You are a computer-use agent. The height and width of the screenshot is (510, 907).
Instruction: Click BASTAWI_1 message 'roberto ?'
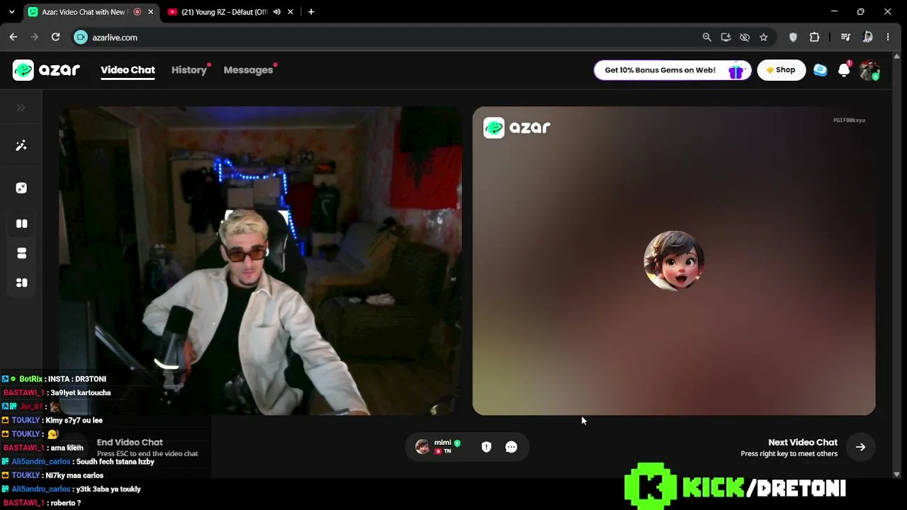66,503
